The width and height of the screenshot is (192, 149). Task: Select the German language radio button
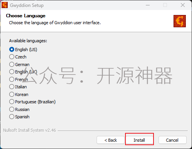pyautogui.click(x=19, y=65)
